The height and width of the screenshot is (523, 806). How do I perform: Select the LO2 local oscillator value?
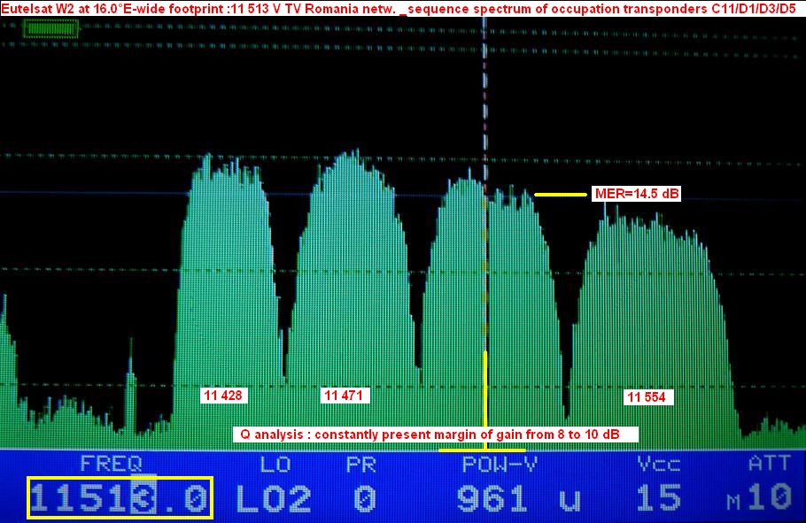tap(273, 499)
